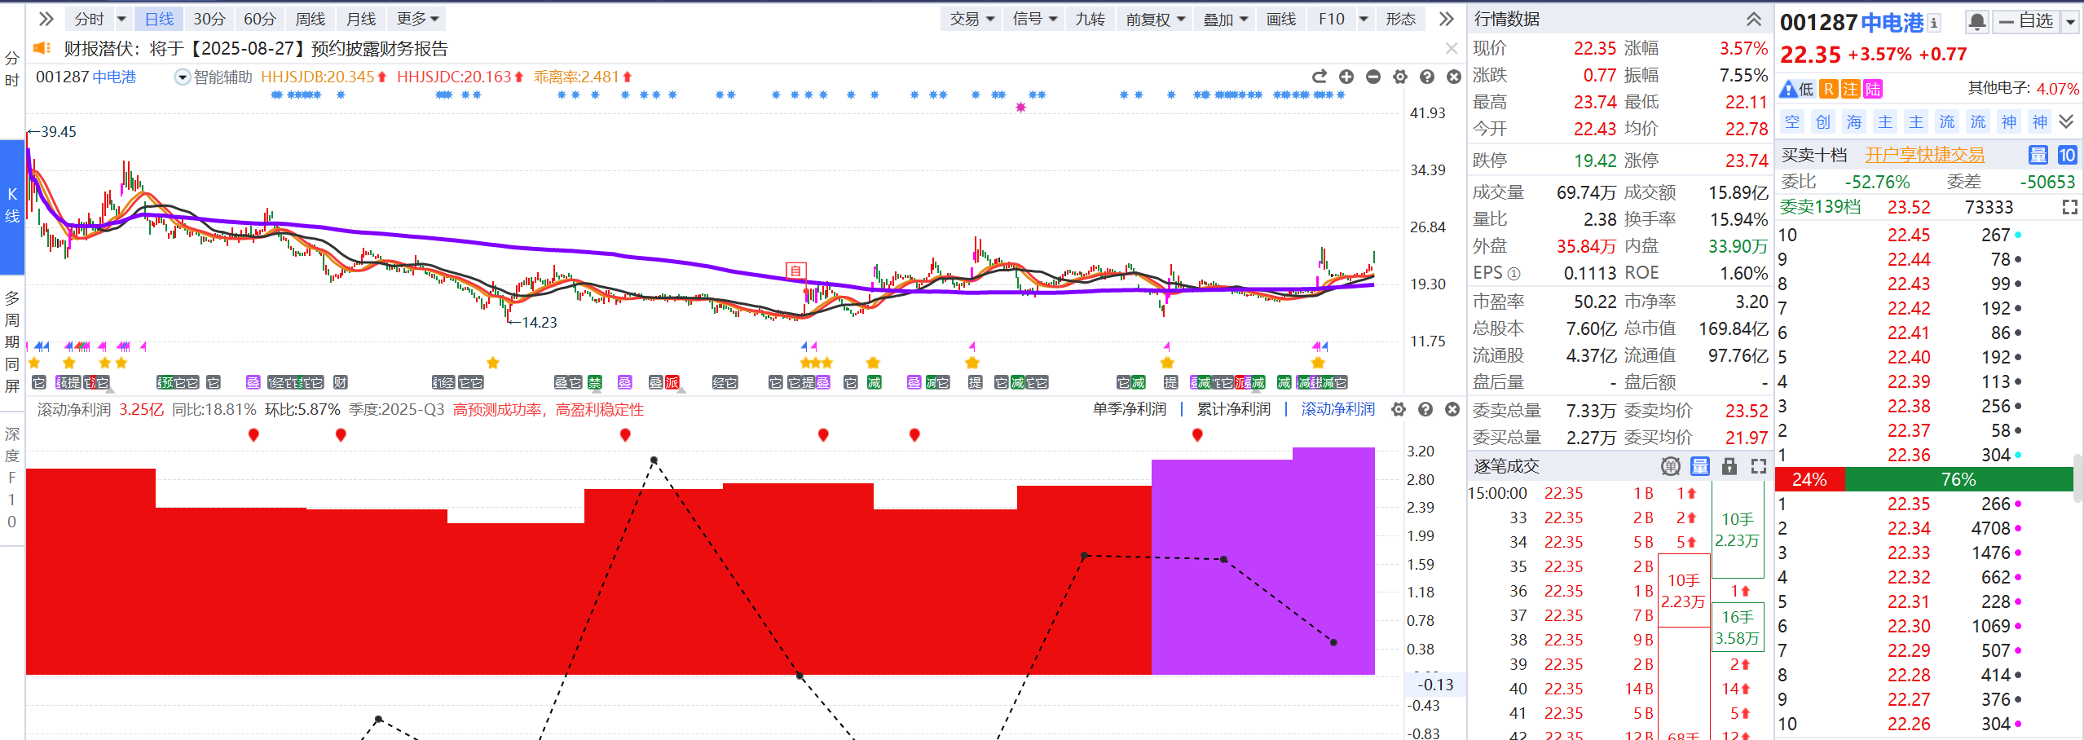Click the EPS info circle icon
Viewport: 2084px width, 740px height.
point(1513,274)
